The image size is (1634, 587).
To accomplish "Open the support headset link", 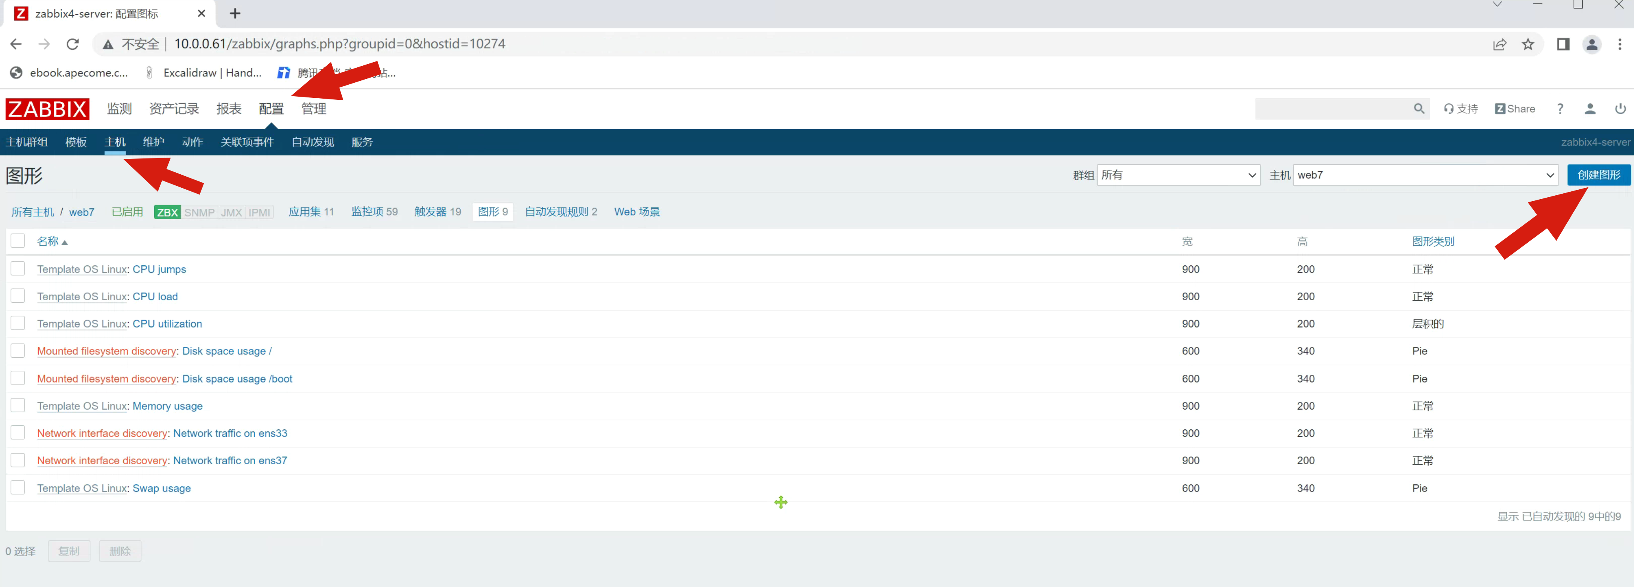I will pos(1460,109).
